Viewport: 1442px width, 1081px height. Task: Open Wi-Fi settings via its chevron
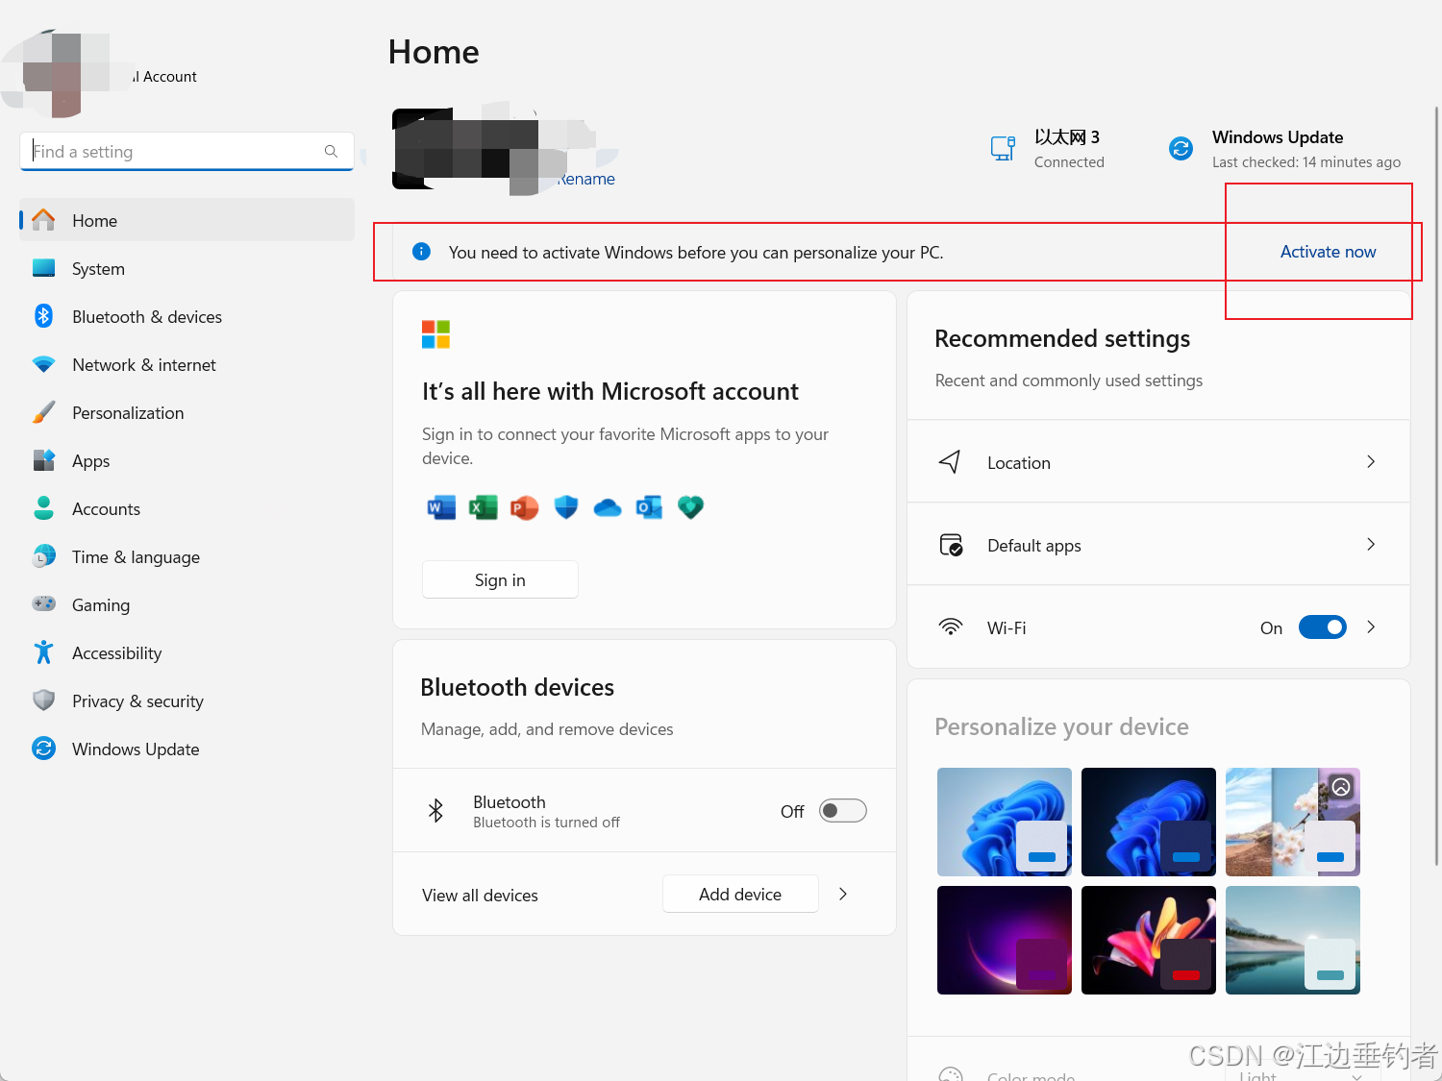coord(1371,627)
